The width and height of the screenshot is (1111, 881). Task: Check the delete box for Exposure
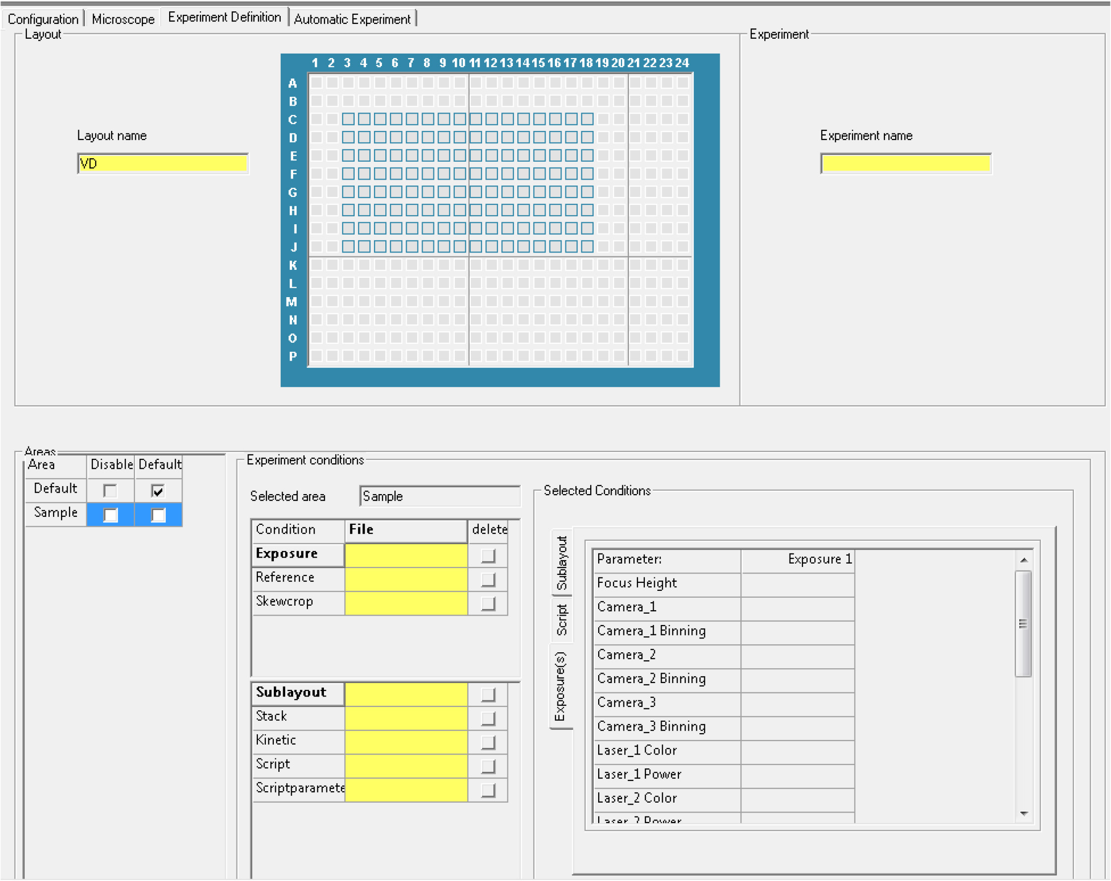488,555
